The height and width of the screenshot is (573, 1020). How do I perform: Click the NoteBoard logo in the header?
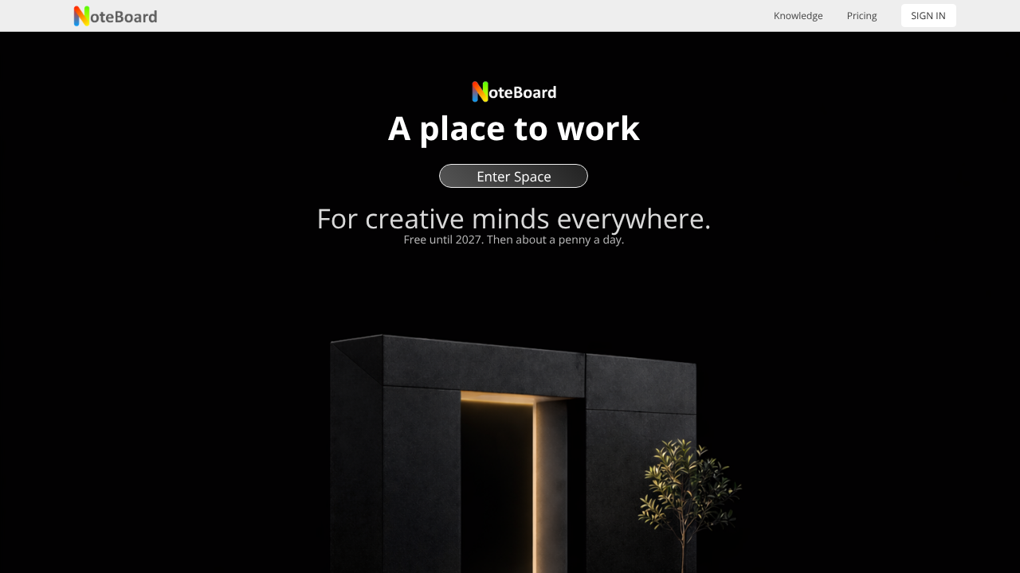point(116,16)
